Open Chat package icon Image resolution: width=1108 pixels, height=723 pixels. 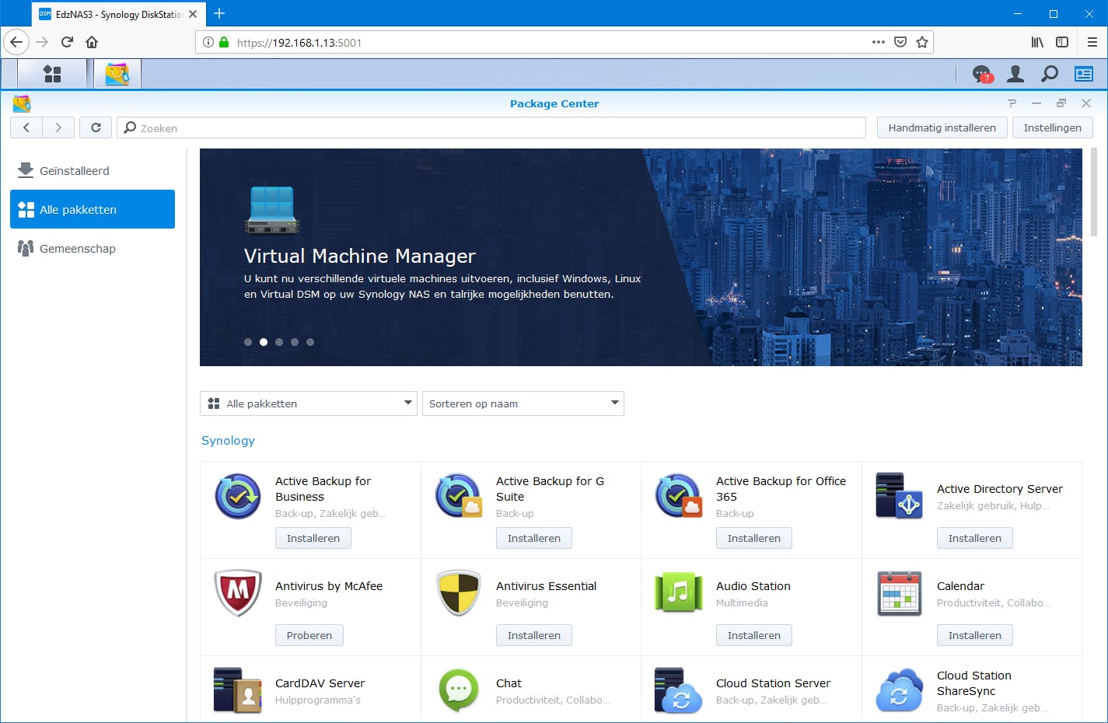point(459,690)
